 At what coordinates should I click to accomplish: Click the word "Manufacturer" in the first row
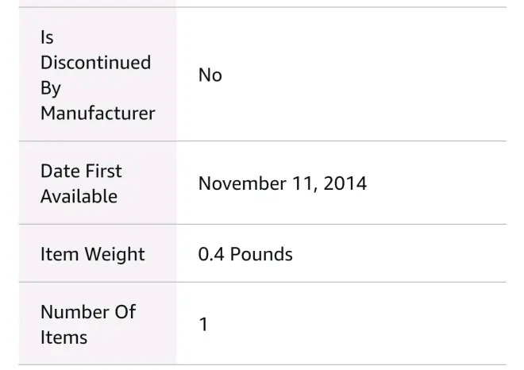coord(98,113)
